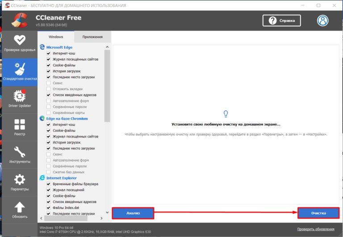Screen dimensions: 343x237
Task: Open the Health Check (Проверка здоровья) section
Action: click(20, 44)
